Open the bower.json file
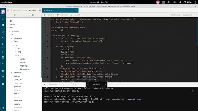The height and width of the screenshot is (111, 198). click(18, 101)
